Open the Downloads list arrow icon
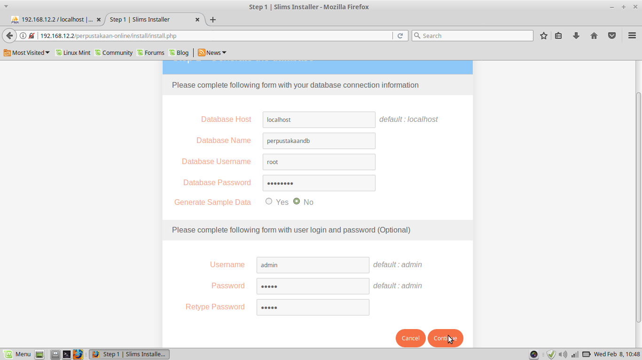The height and width of the screenshot is (360, 642). click(576, 36)
